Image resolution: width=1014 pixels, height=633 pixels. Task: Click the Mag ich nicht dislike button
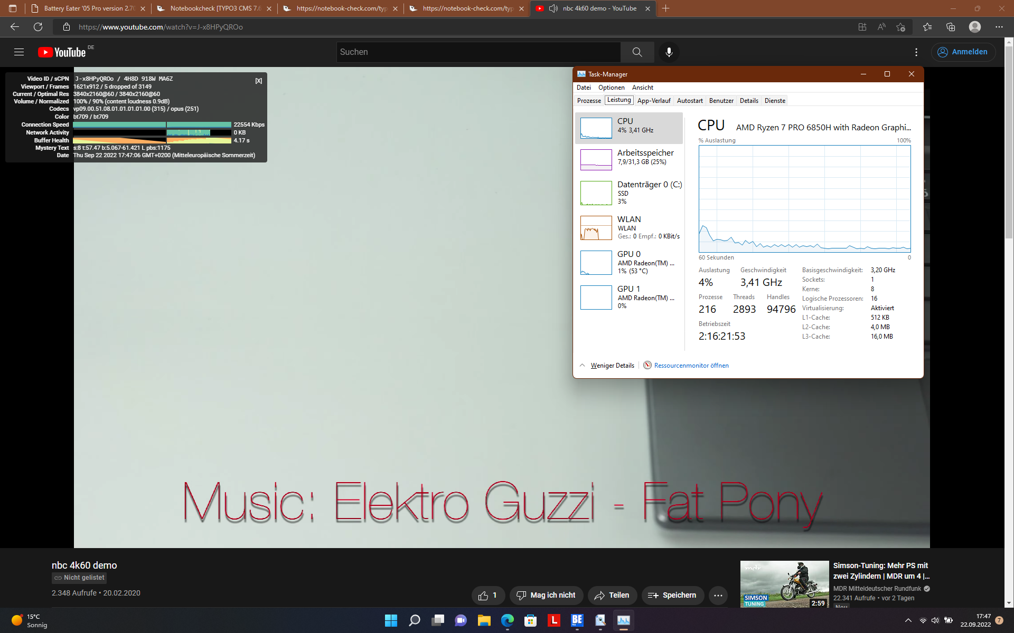click(546, 596)
